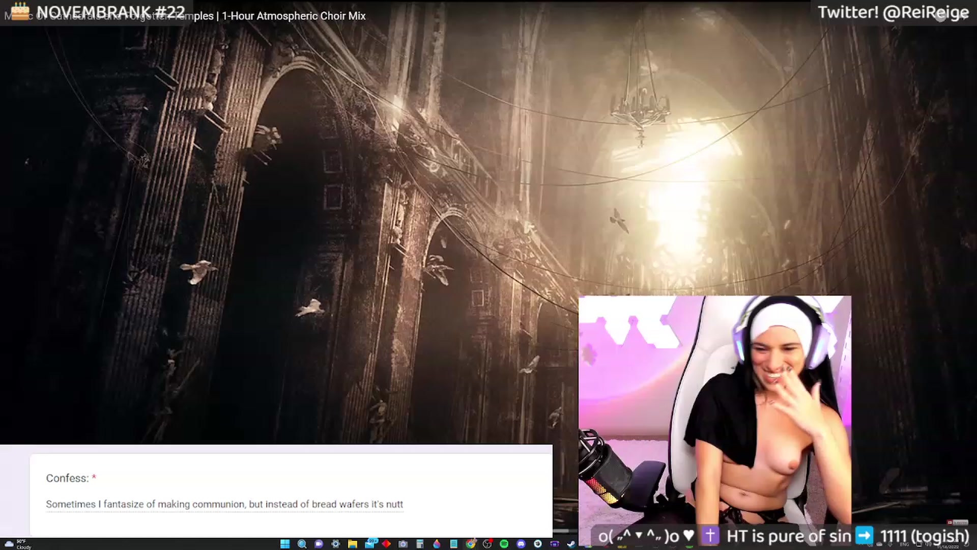Open Spotify from the taskbar

coord(504,544)
